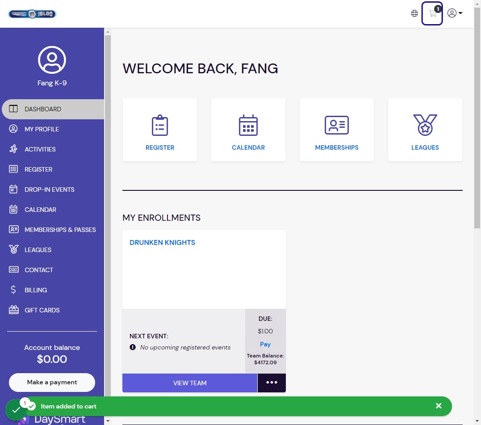Click the View Team button
Viewport: 481px width, 425px height.
(x=189, y=383)
